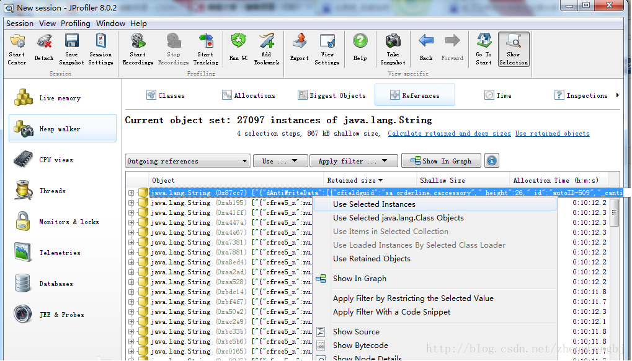Open the Outgoing references dropdown
The height and width of the screenshot is (361, 632).
[x=187, y=161]
